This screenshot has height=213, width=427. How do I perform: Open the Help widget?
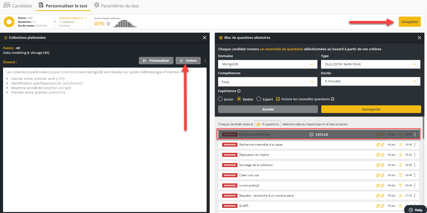(416, 210)
